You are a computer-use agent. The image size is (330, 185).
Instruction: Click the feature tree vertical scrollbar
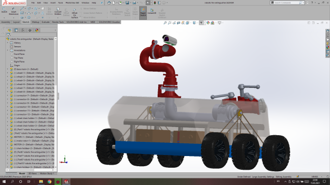point(56,103)
